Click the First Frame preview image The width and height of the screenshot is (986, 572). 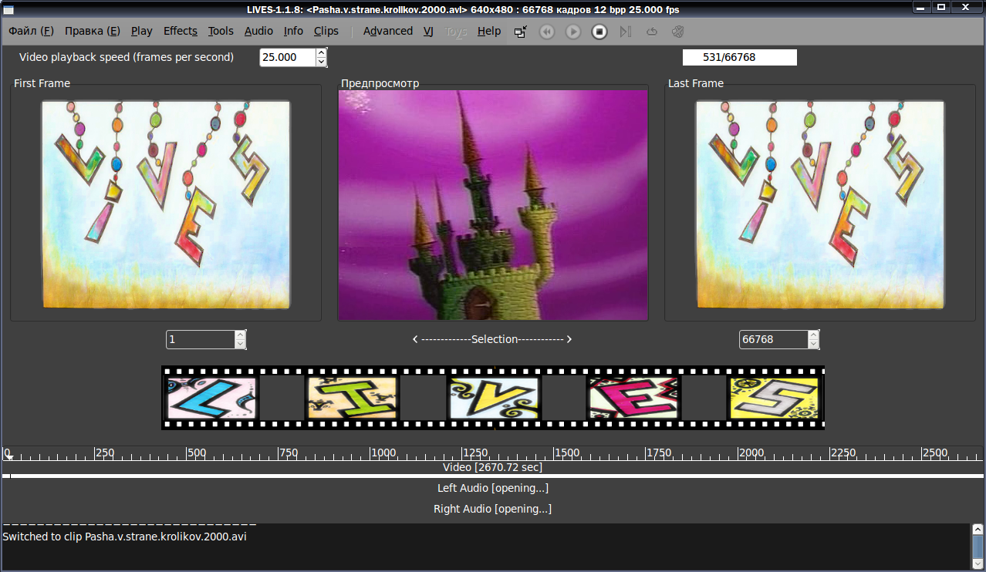click(166, 204)
